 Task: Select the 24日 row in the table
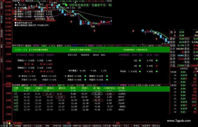coord(69,110)
